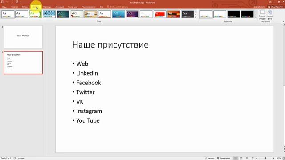Click the Save icon in quick access toolbar
Screen dimensions: 285x160
click(2, 2)
